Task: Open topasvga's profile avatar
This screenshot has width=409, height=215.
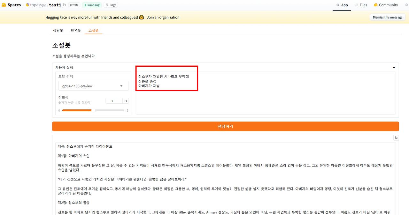Action: pos(28,4)
